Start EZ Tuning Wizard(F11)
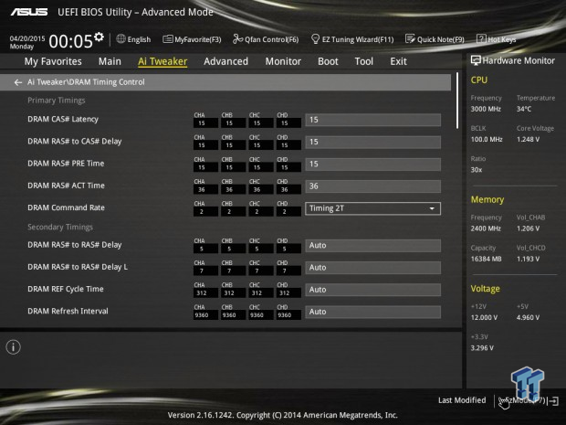This screenshot has width=566, height=425. (352, 39)
